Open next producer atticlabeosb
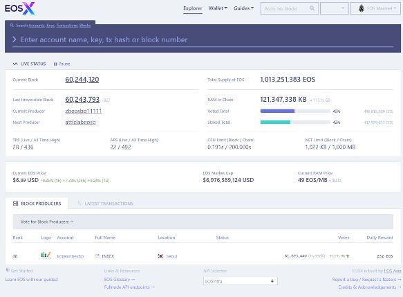 click(80, 122)
